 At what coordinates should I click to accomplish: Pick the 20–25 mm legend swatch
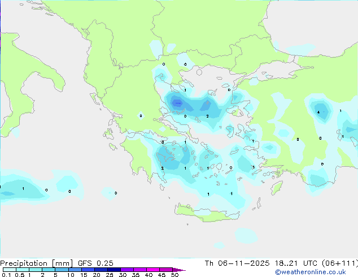point(101,270)
